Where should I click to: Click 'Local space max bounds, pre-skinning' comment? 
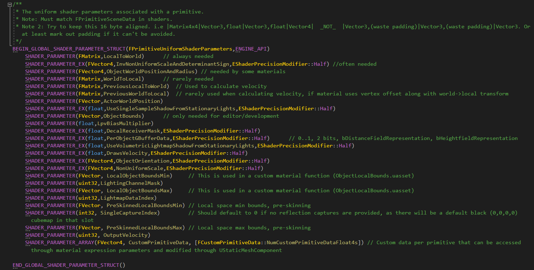[x=254, y=227]
